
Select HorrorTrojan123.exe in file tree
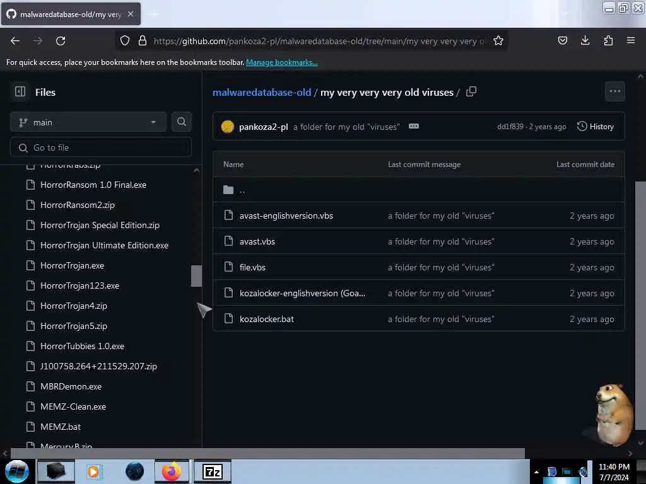(x=79, y=285)
